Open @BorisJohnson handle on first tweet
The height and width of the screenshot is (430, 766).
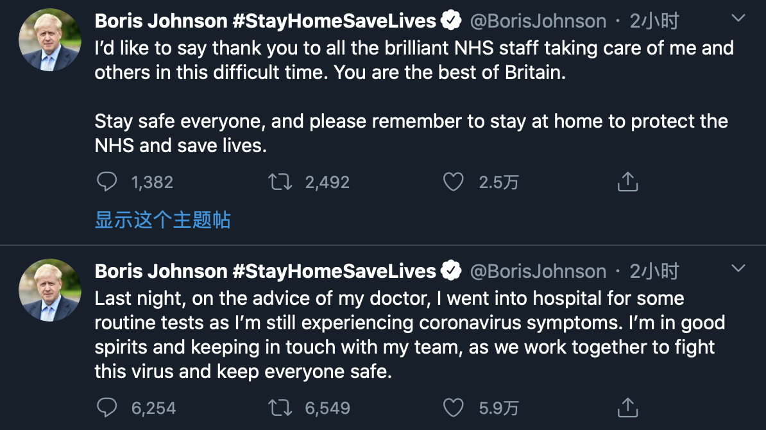[538, 21]
